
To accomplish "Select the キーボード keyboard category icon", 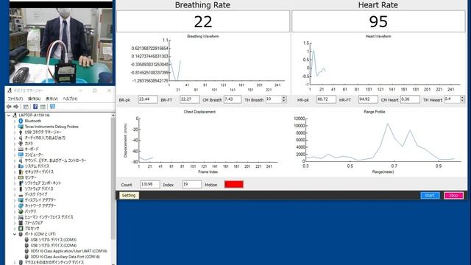I will [21, 149].
